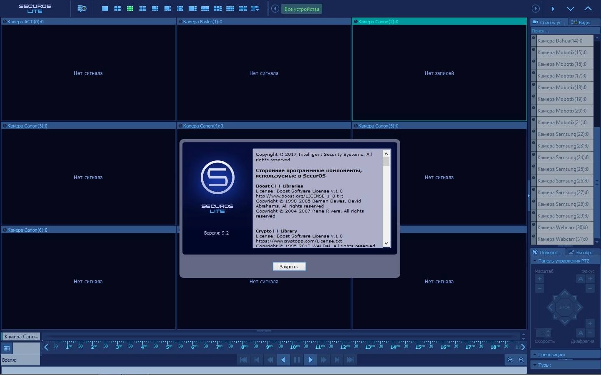The width and height of the screenshot is (601, 375).
Task: Click the PTZ pan left arrow
Action: pos(551,307)
